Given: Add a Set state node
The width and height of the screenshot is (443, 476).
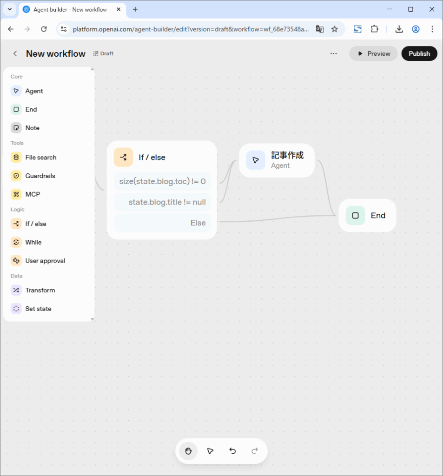Looking at the screenshot, I should (x=38, y=308).
